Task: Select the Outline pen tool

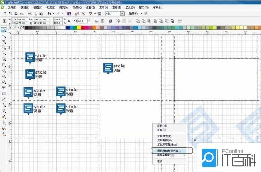Action: click(x=4, y=122)
